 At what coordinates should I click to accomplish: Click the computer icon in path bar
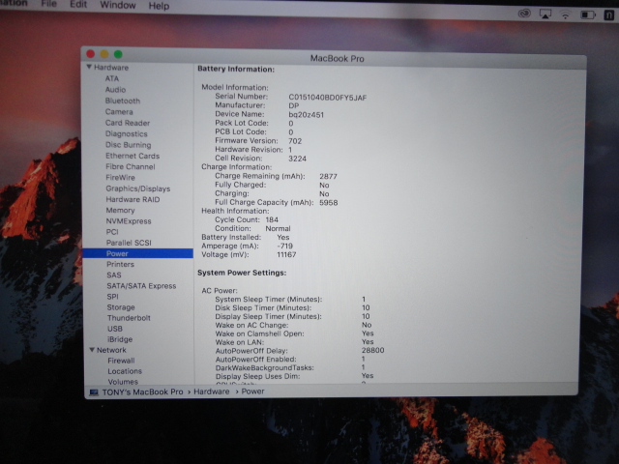(94, 391)
